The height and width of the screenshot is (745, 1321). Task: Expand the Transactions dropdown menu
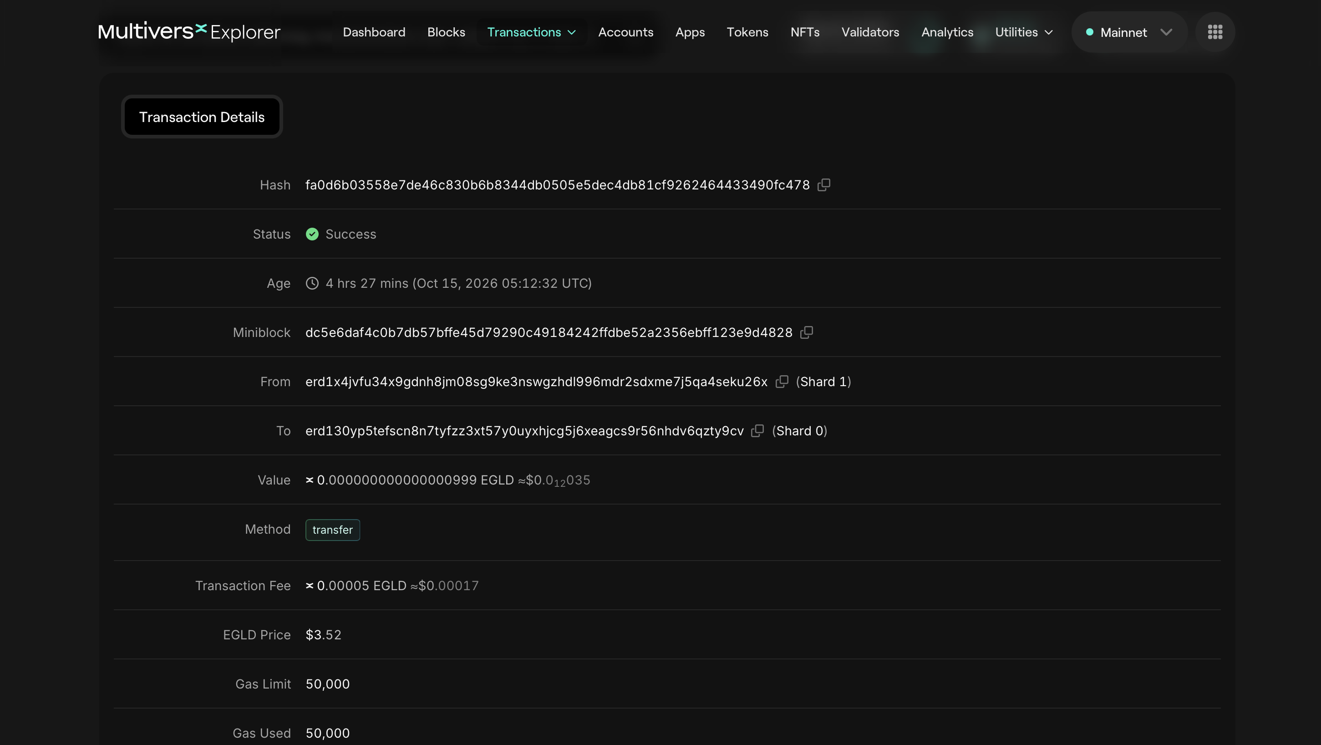[532, 32]
